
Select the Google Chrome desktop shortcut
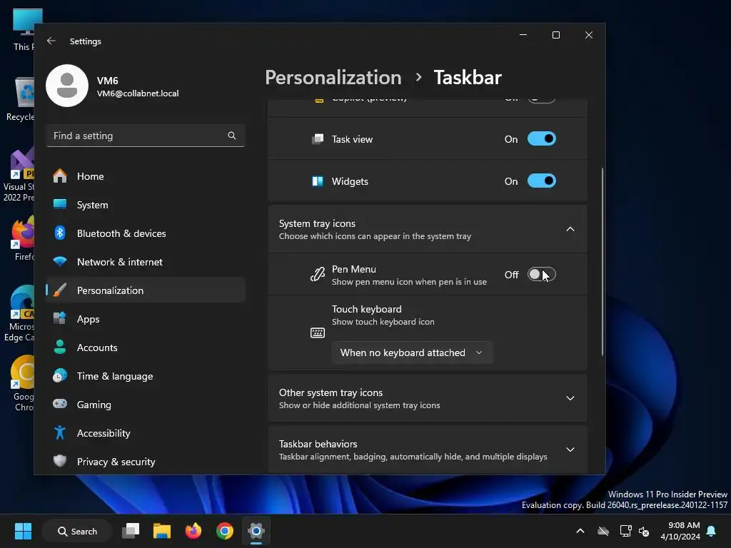tap(24, 383)
